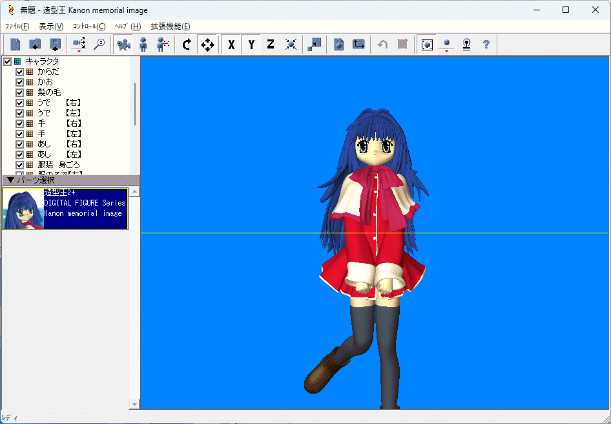
Task: Uncheck the 手【左】 checkbox
Action: click(19, 134)
